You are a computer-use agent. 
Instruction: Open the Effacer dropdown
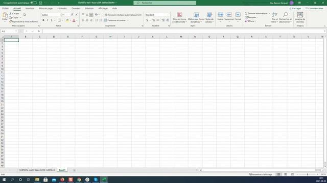point(250,21)
